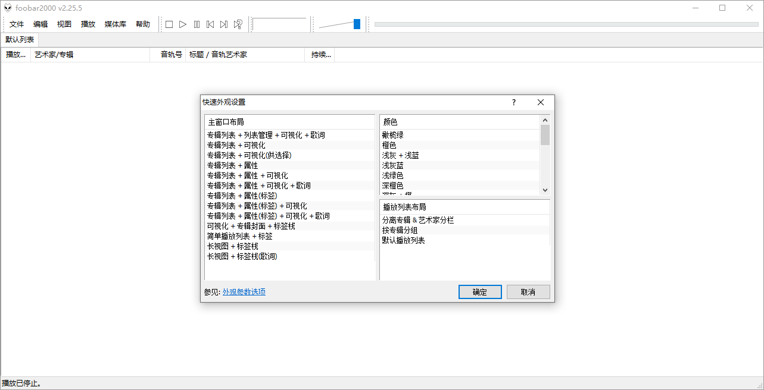Screen dimensions: 764x390
Task: Confirm settings with the 确定 button
Action: coord(480,292)
